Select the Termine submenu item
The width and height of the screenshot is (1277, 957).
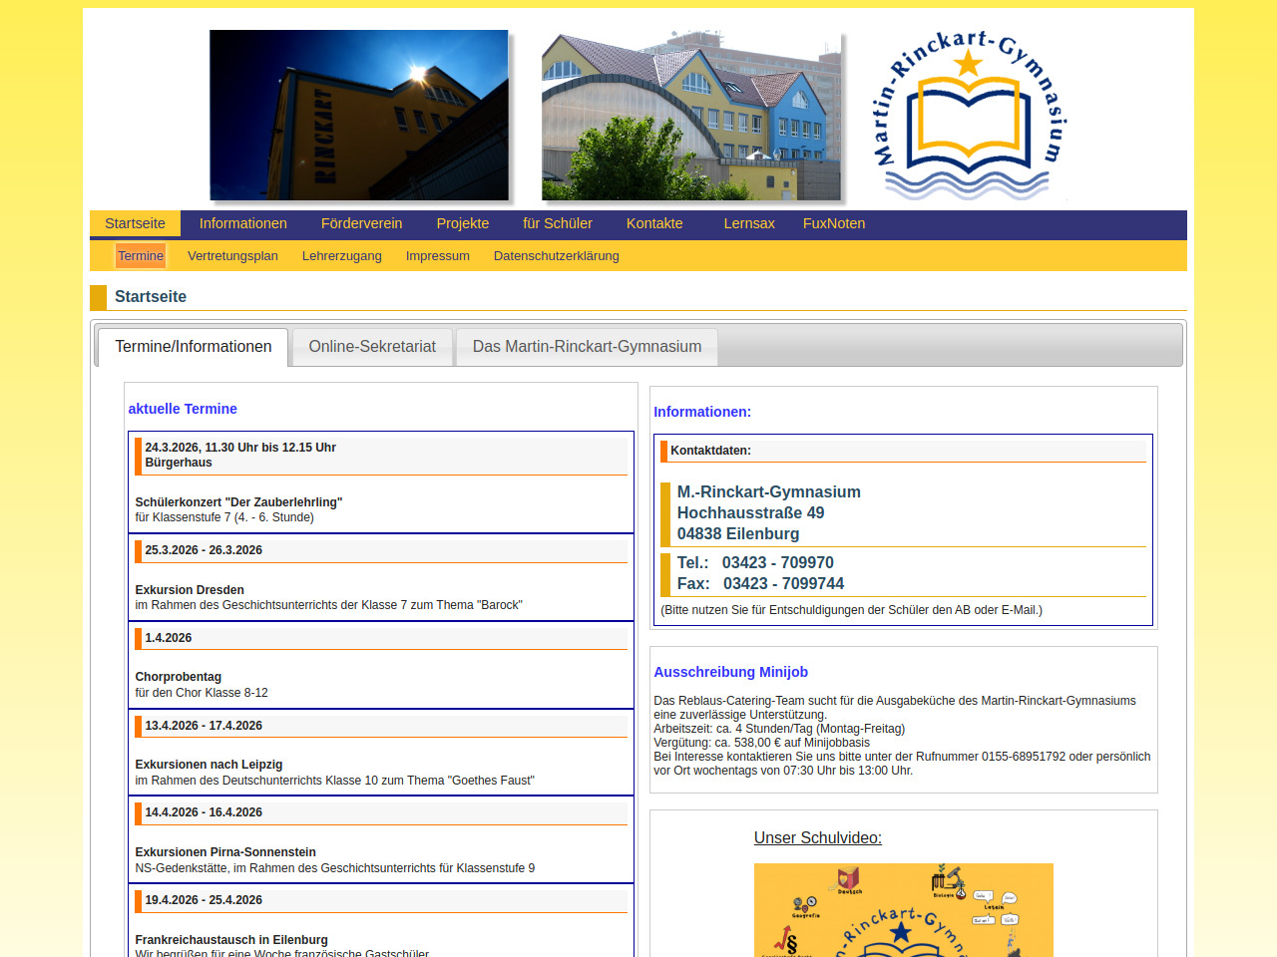(x=141, y=256)
